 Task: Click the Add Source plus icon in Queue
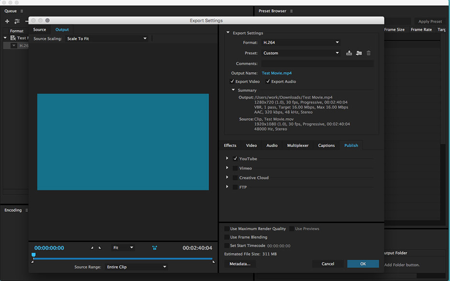click(7, 21)
